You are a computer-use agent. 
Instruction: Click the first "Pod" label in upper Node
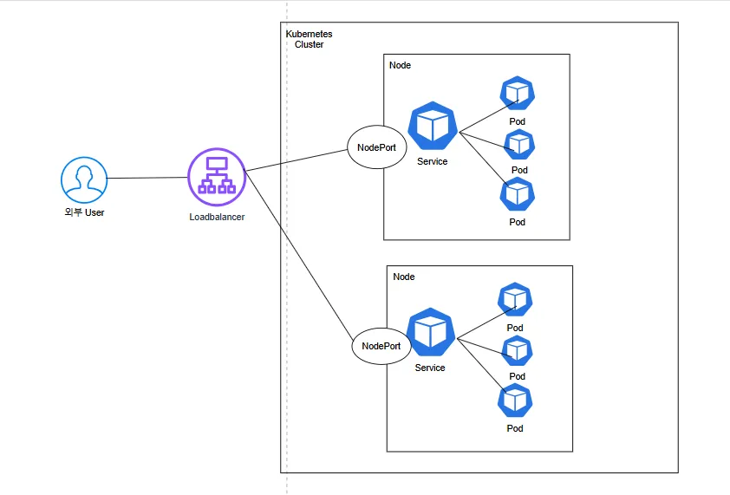[518, 121]
